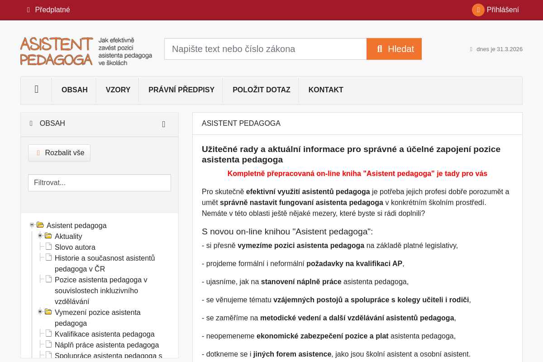Open the POLOŽIT DOTAZ menu item
The width and height of the screenshot is (543, 362).
261,90
